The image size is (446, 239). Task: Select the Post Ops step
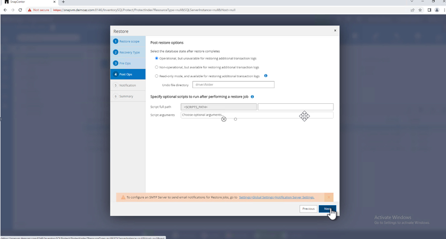tap(128, 74)
